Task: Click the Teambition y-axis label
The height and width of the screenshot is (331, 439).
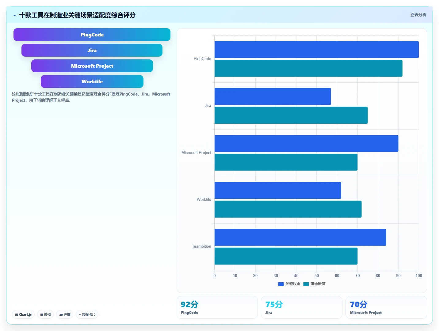Action: [201, 246]
